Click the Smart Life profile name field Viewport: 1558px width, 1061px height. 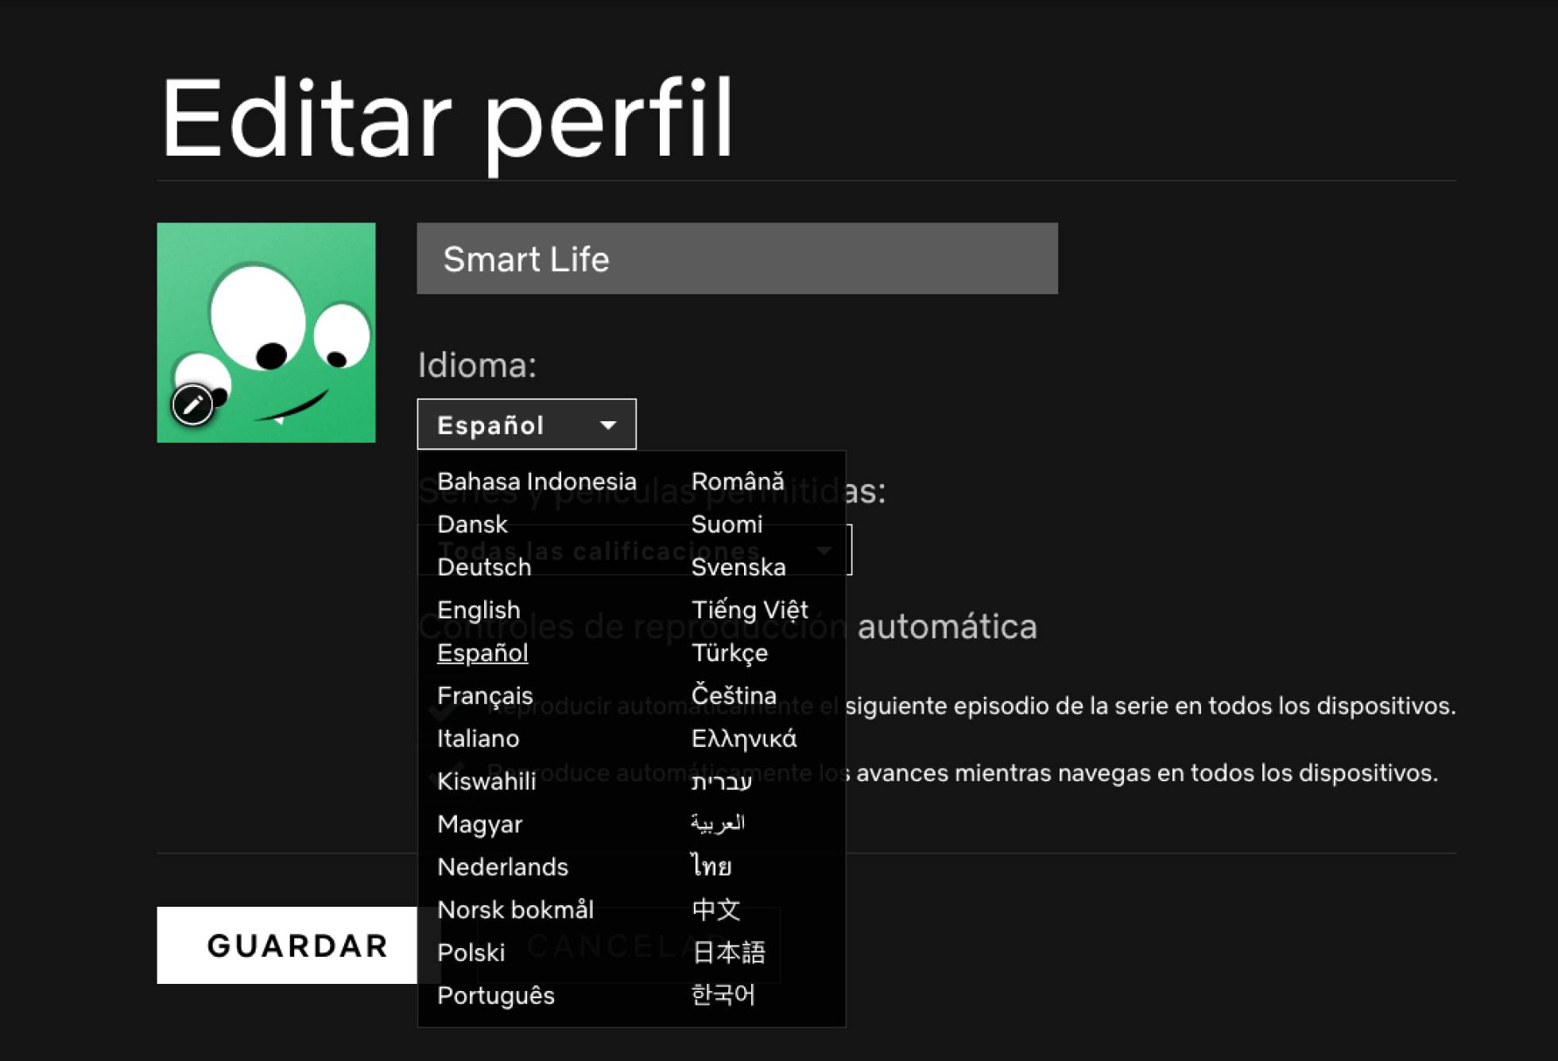click(736, 259)
